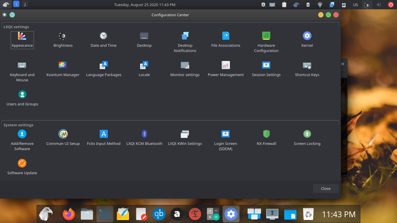The image size is (397, 223).
Task: Open Monitor settings
Action: pyautogui.click(x=185, y=69)
